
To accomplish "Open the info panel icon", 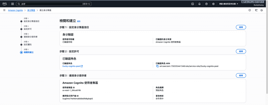I will tap(250, 10).
